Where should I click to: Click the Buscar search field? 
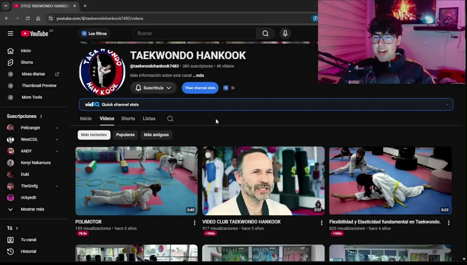(194, 33)
